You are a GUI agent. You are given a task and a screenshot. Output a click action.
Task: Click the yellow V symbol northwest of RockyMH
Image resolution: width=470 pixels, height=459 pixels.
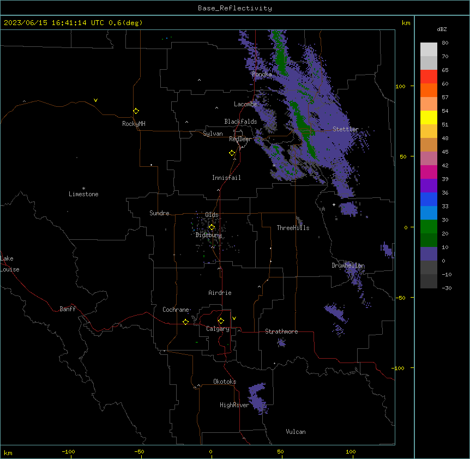click(x=95, y=100)
